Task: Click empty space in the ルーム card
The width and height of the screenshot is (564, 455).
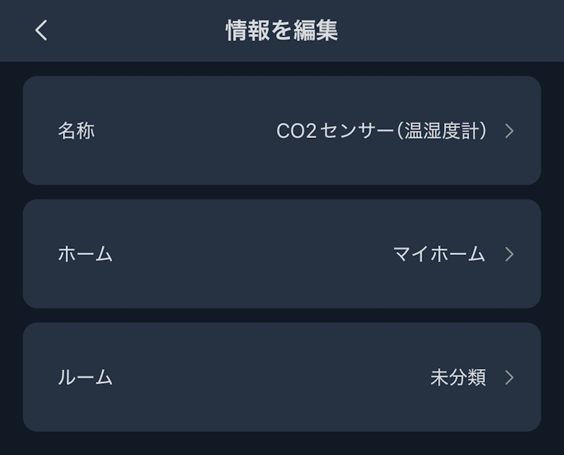Action: tap(268, 378)
